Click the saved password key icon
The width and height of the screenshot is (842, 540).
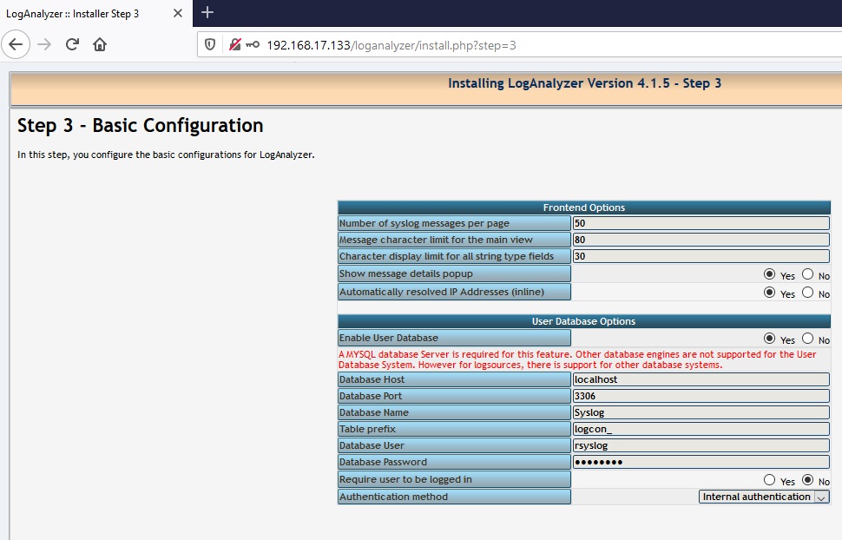[x=253, y=44]
